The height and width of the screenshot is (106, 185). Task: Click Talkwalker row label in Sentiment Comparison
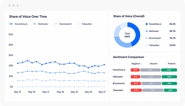118,90
